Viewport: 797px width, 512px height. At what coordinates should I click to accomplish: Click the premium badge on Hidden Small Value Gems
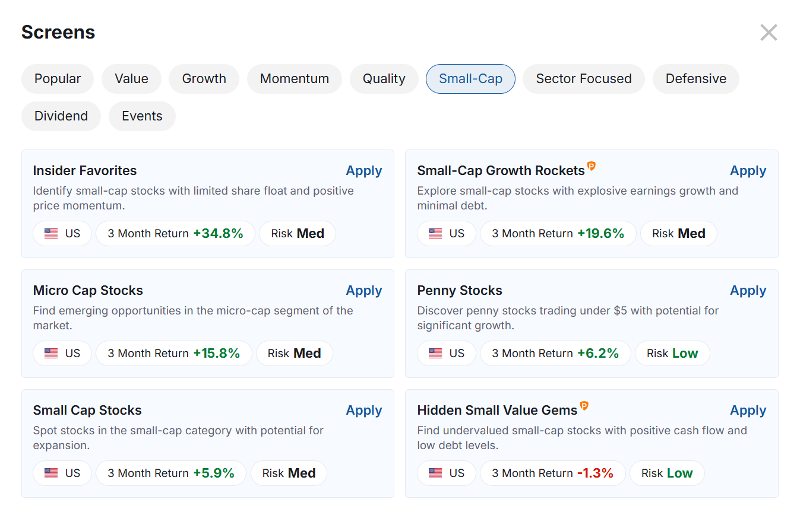coord(585,406)
